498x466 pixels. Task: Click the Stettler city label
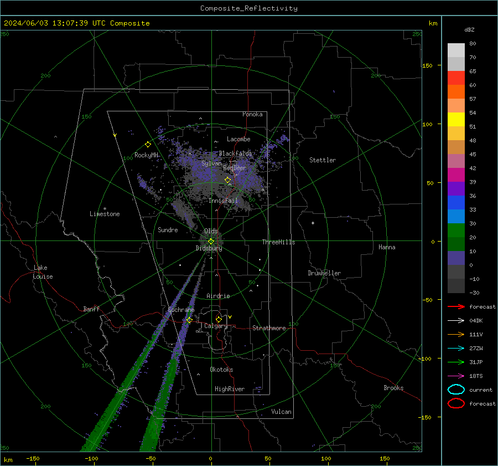coord(323,160)
